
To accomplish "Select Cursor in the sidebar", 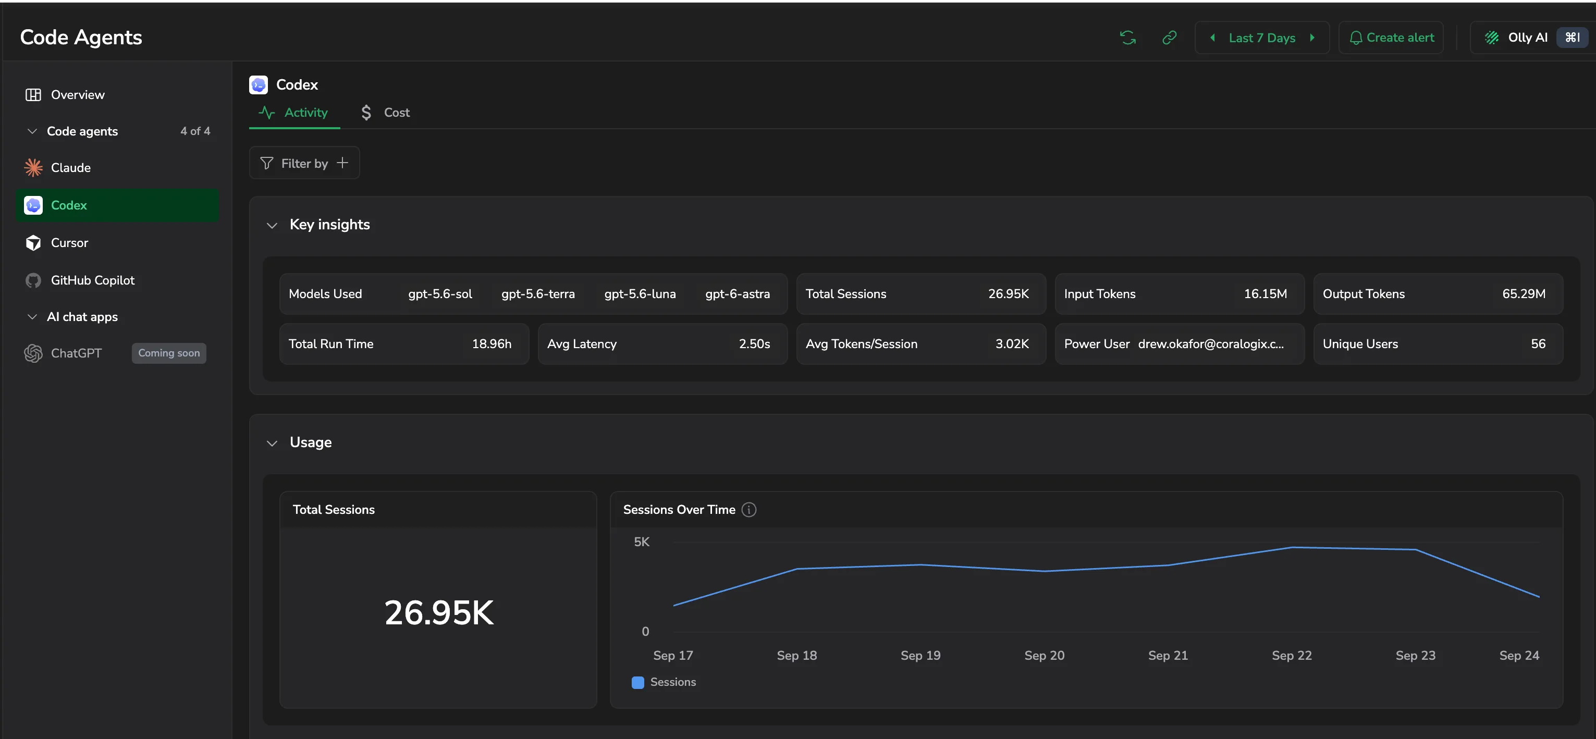I will click(117, 243).
